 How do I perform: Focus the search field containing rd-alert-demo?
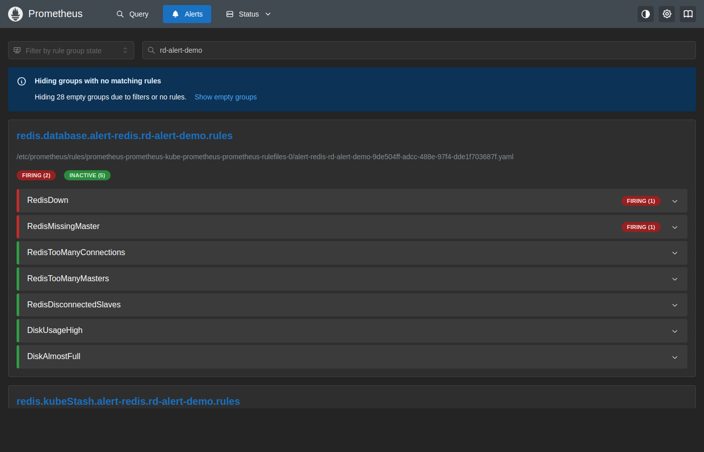(419, 50)
